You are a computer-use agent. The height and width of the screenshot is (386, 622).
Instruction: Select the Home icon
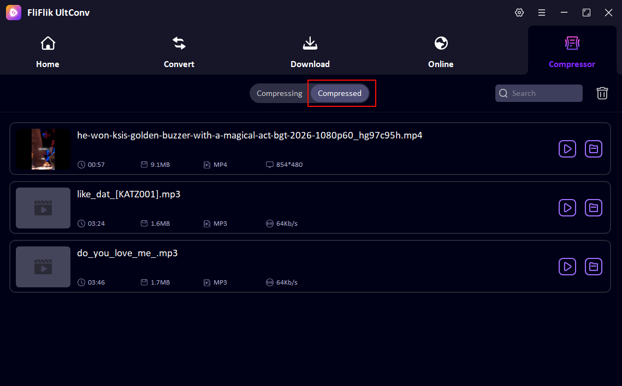pos(48,43)
